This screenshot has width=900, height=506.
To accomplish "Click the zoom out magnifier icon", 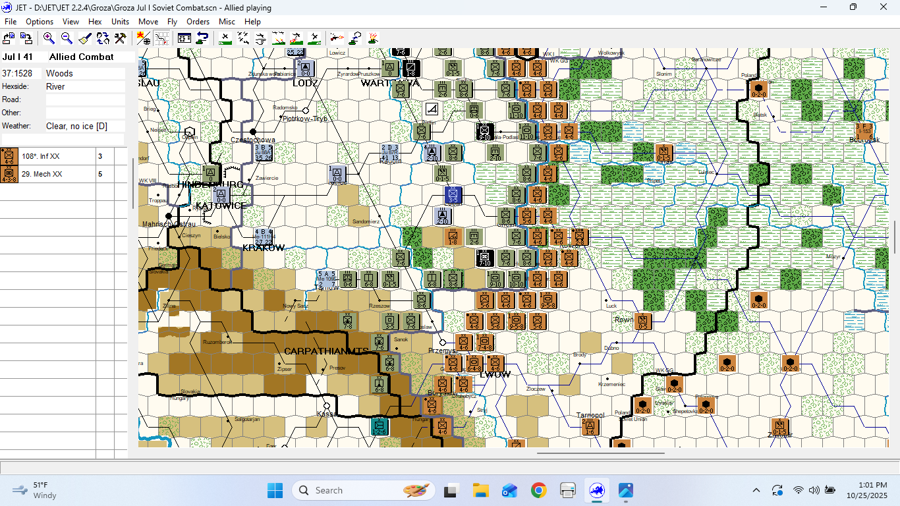I will (67, 38).
